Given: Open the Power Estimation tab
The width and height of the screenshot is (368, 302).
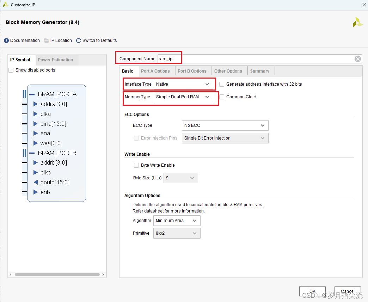Looking at the screenshot, I should 55,60.
